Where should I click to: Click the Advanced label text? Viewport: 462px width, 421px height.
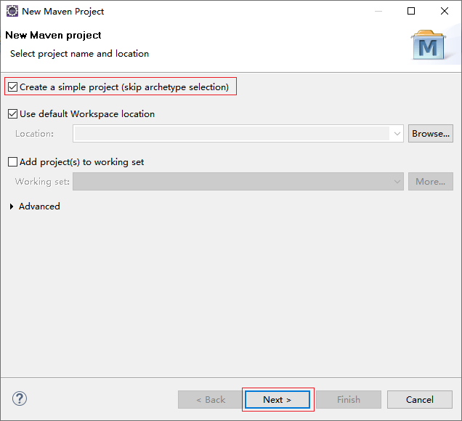coord(39,207)
